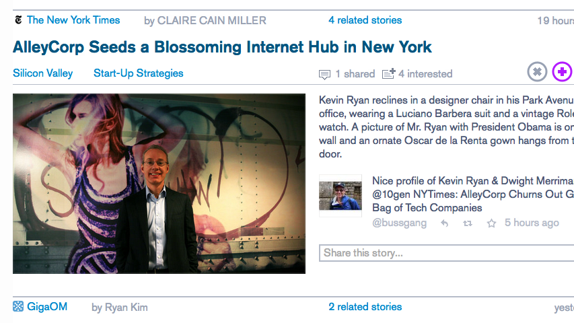
Task: Click the speech bubble shared icon
Action: tap(324, 75)
